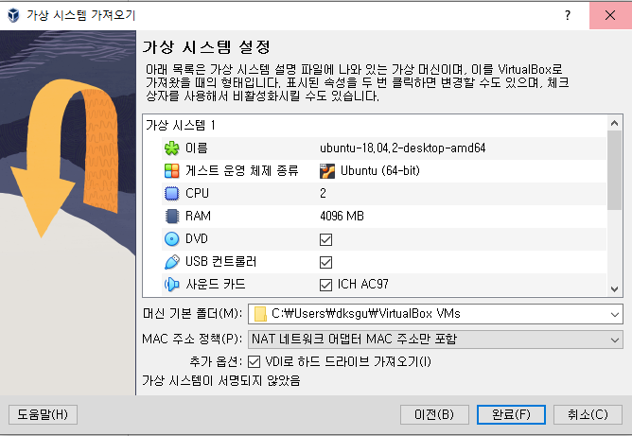Screen dimensions: 632x436
Task: Click the VirtualBox cube icon in title bar
Action: (13, 15)
